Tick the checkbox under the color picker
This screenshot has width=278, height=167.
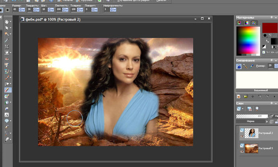pyautogui.click(x=264, y=52)
